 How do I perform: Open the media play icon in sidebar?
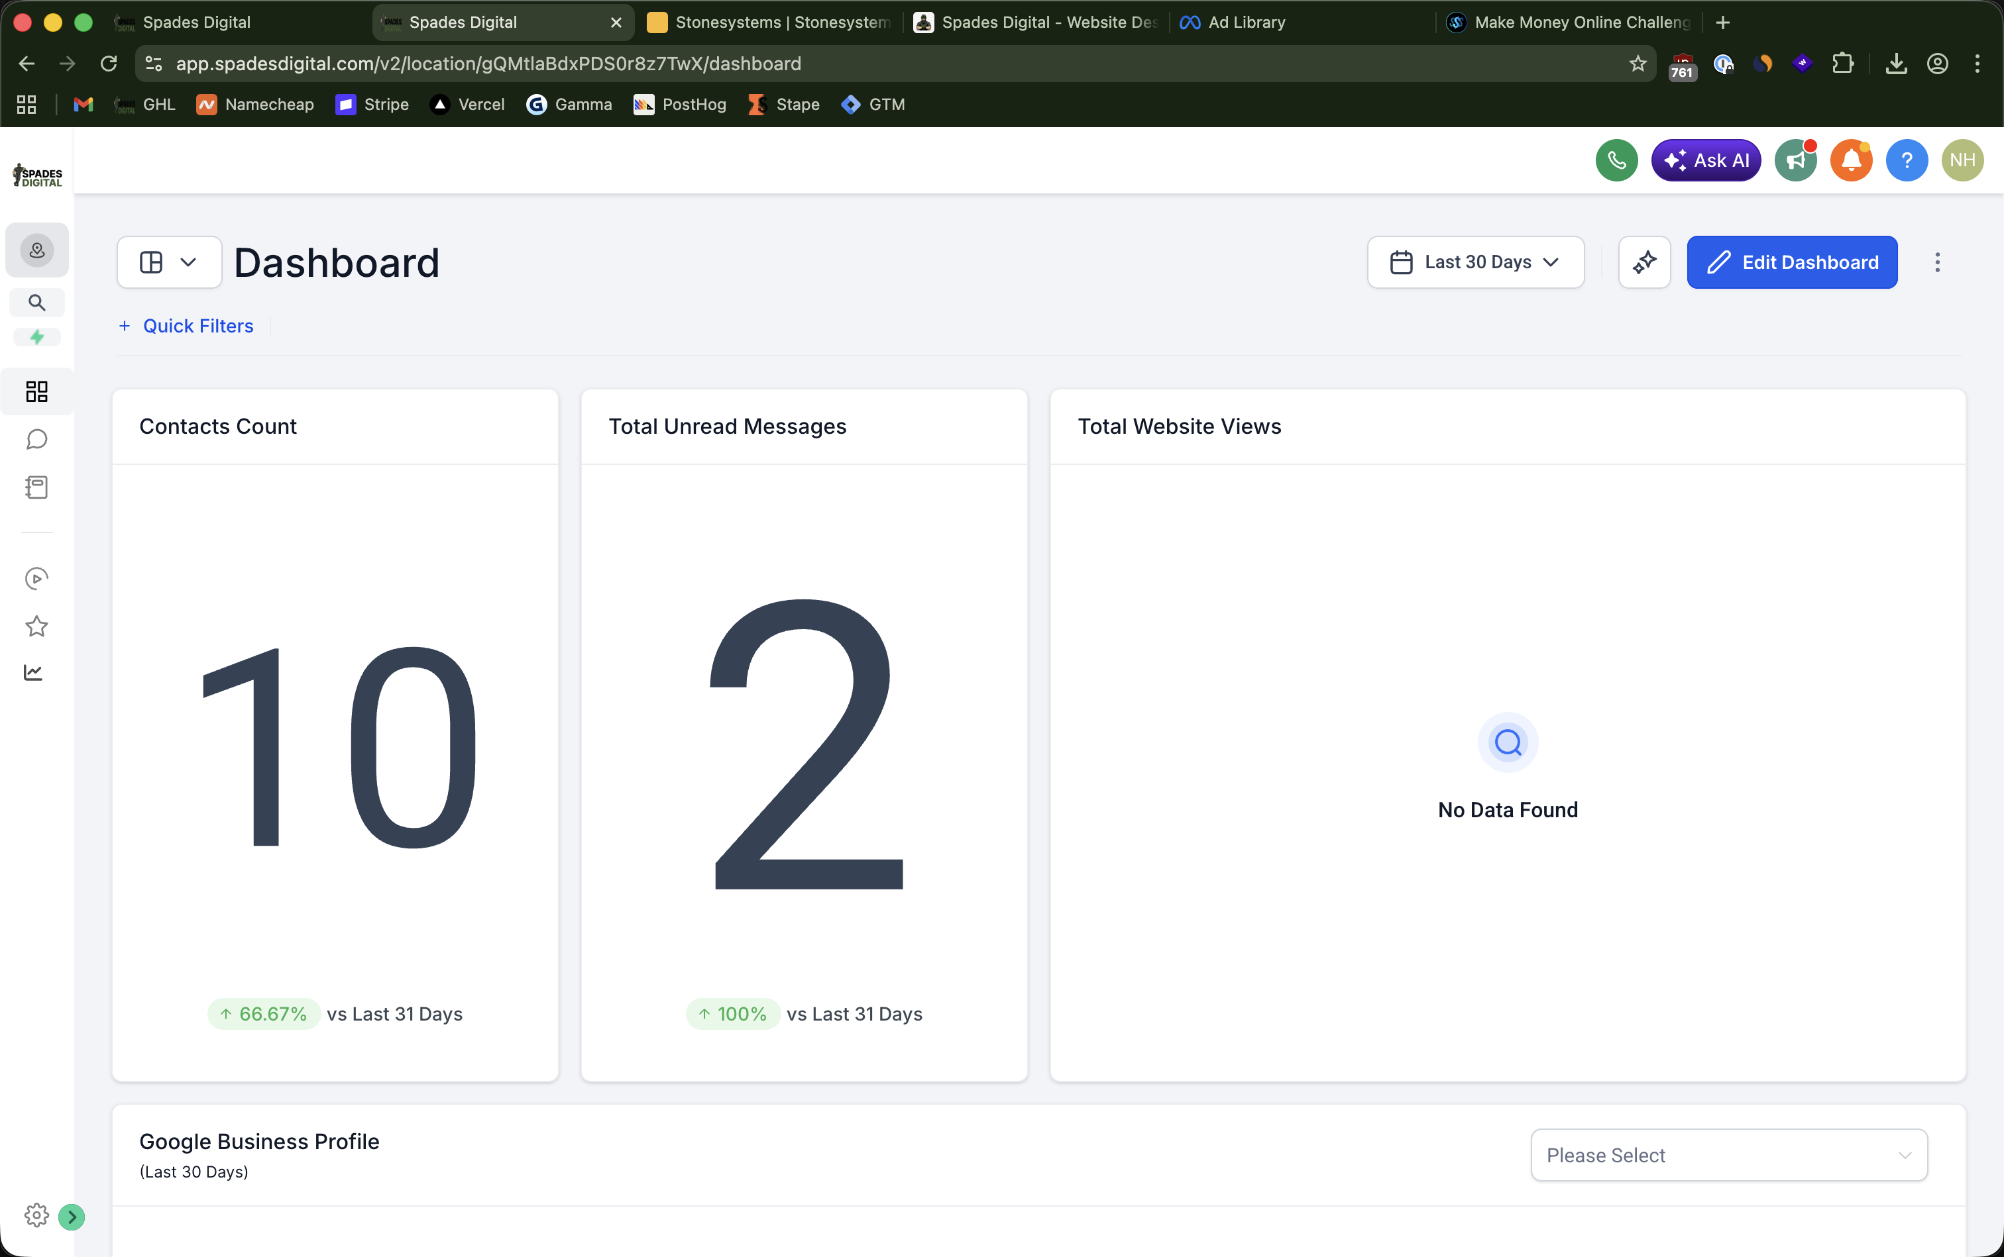pos(36,579)
